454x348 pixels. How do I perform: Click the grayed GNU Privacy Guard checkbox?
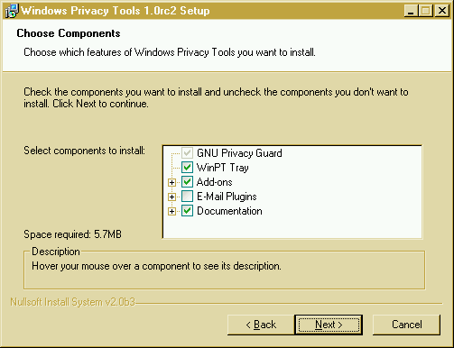point(187,152)
